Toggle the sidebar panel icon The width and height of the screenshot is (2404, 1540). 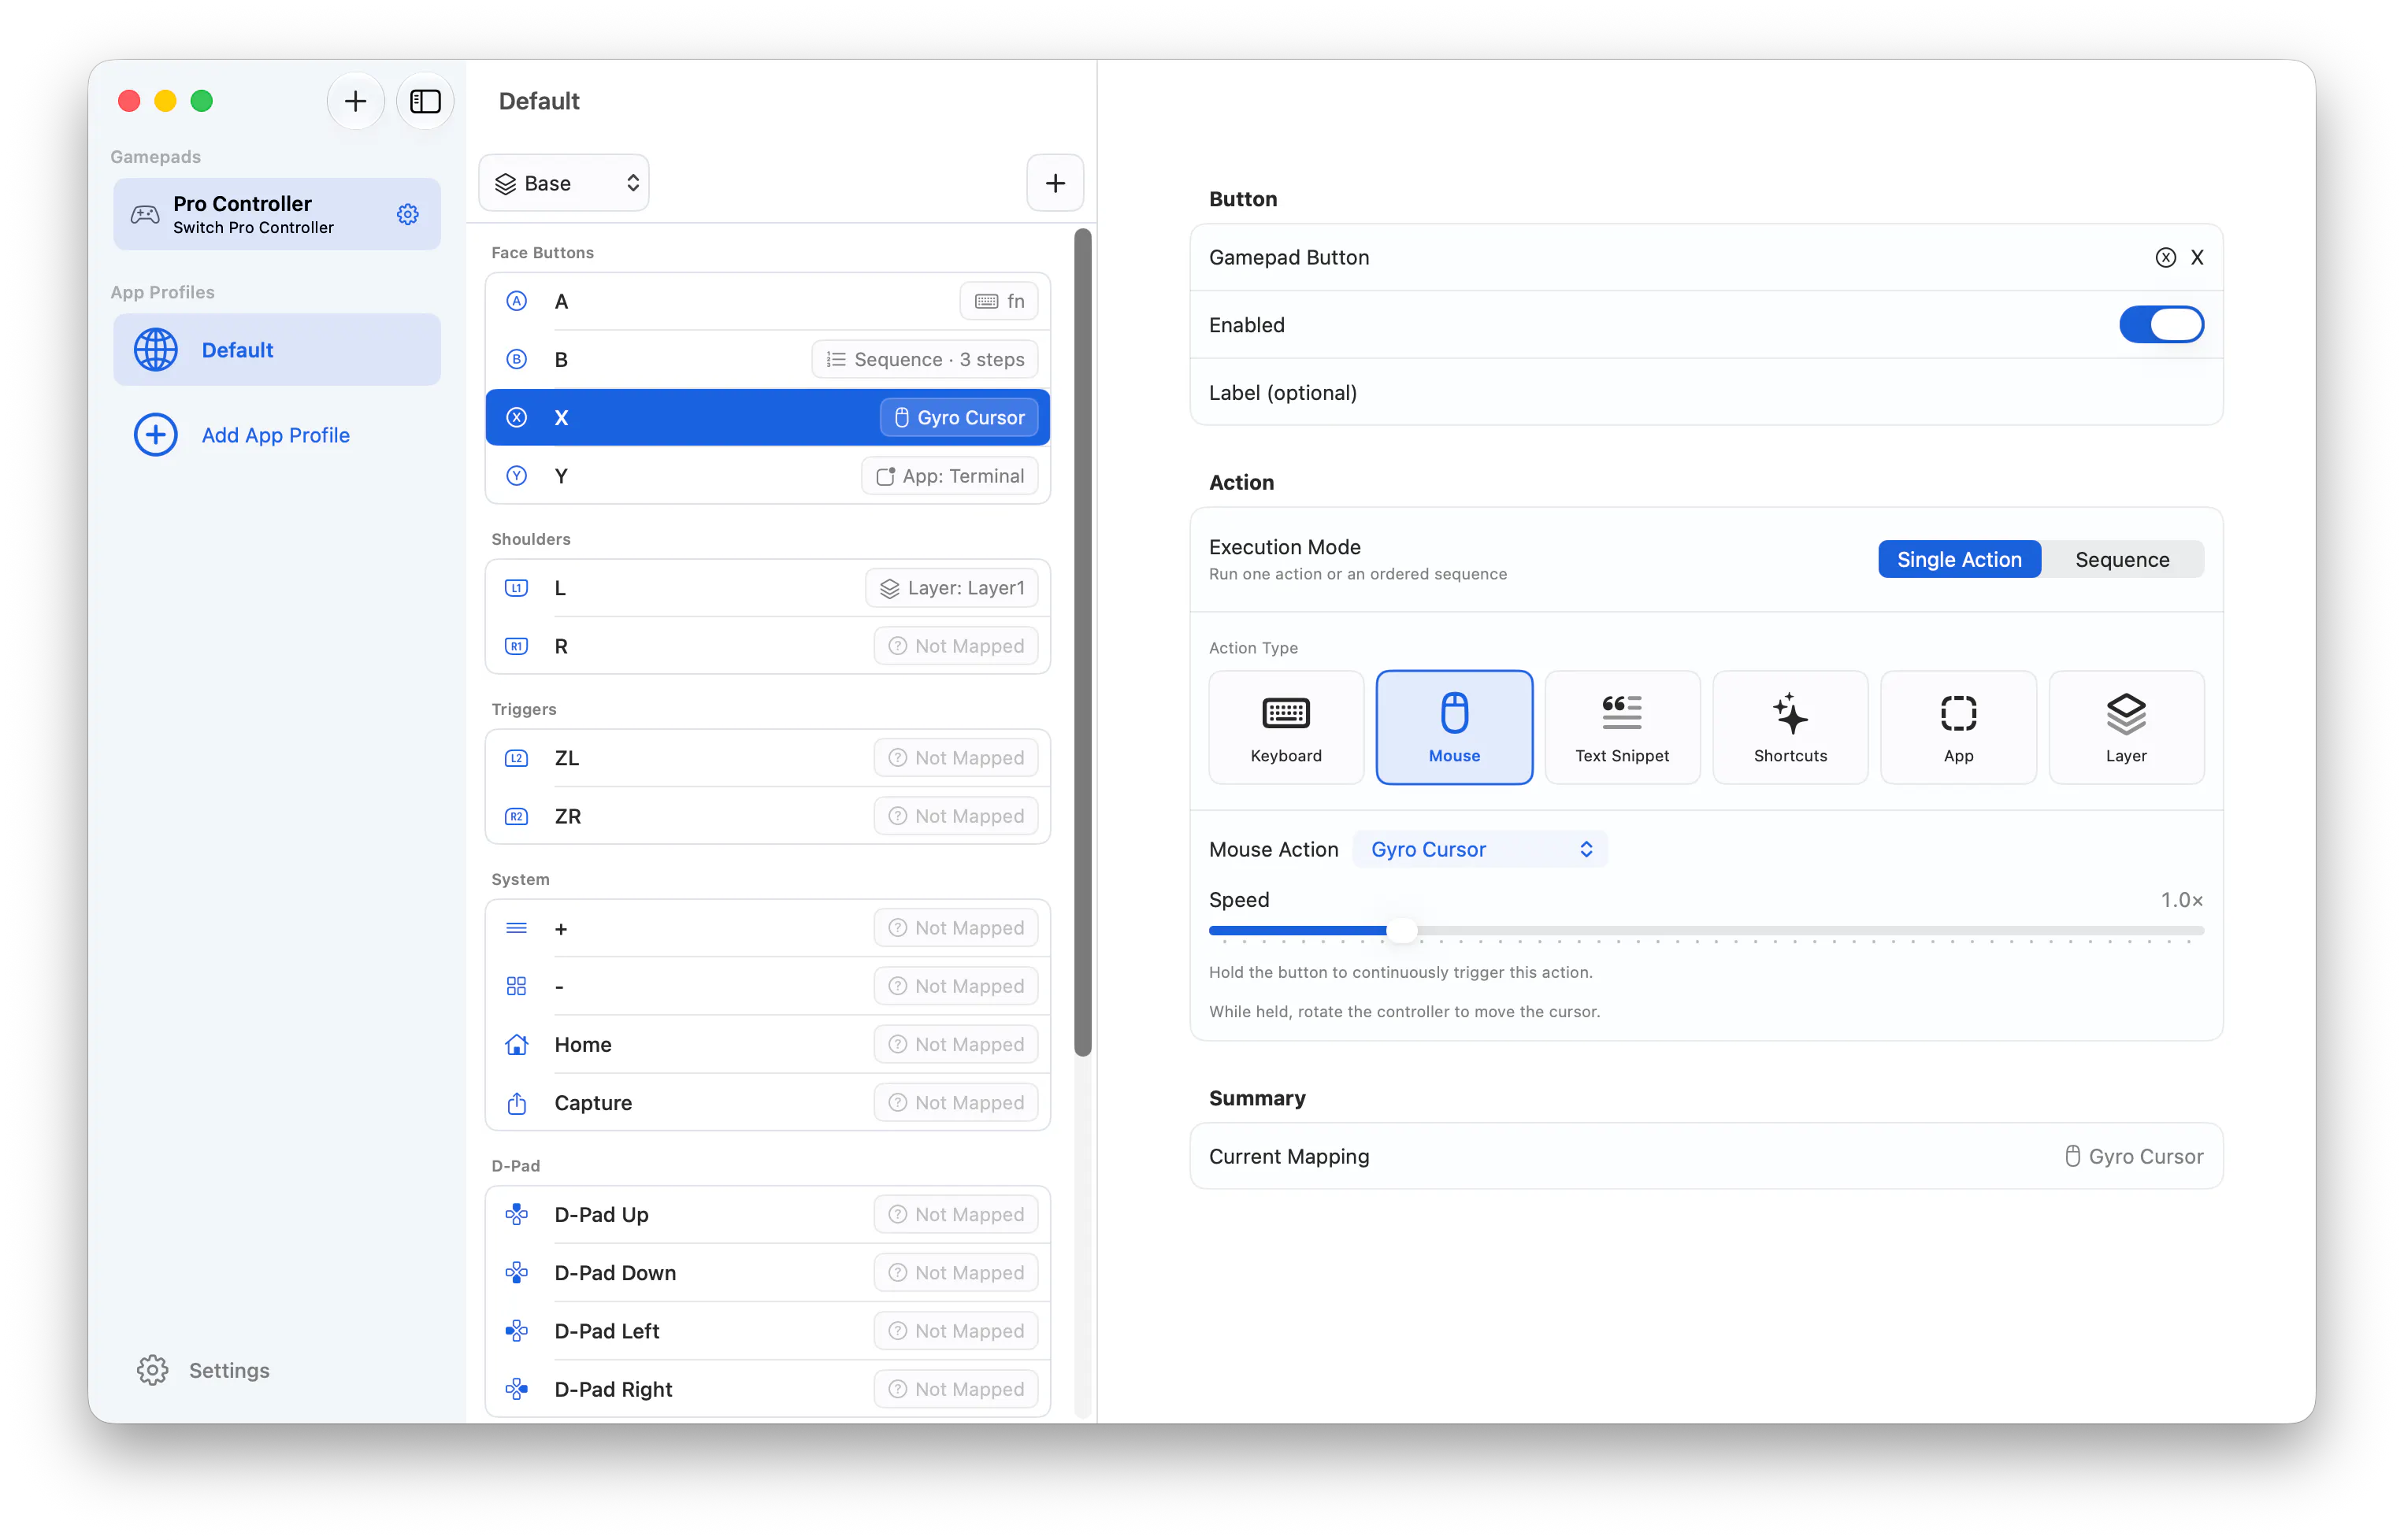point(425,101)
